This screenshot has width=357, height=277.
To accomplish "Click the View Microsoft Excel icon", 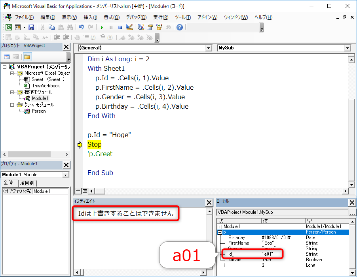I will 9,27.
